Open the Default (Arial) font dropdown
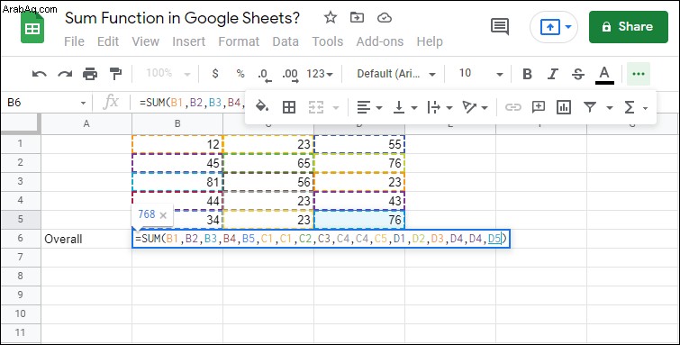The height and width of the screenshot is (345, 680). pos(396,74)
